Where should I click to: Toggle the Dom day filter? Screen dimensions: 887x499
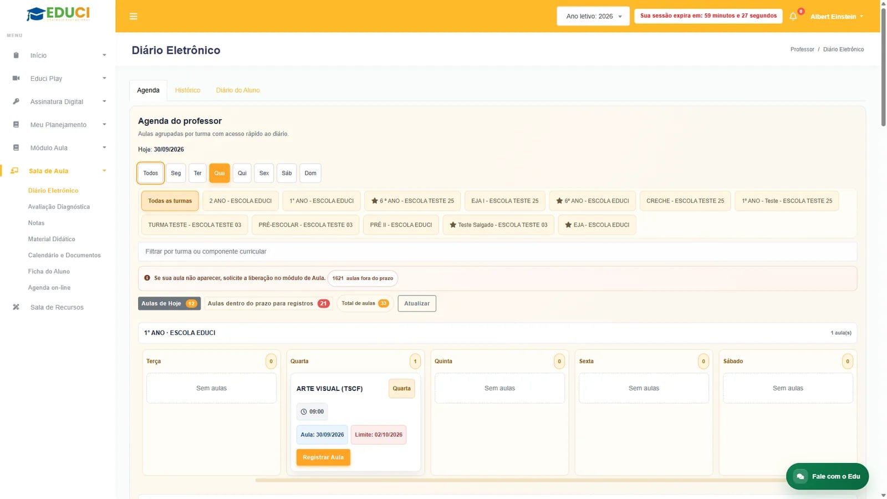310,173
